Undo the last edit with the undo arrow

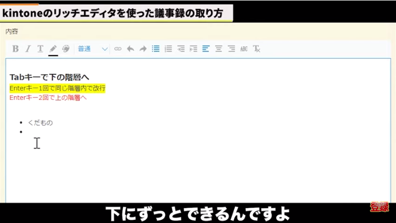tap(130, 49)
